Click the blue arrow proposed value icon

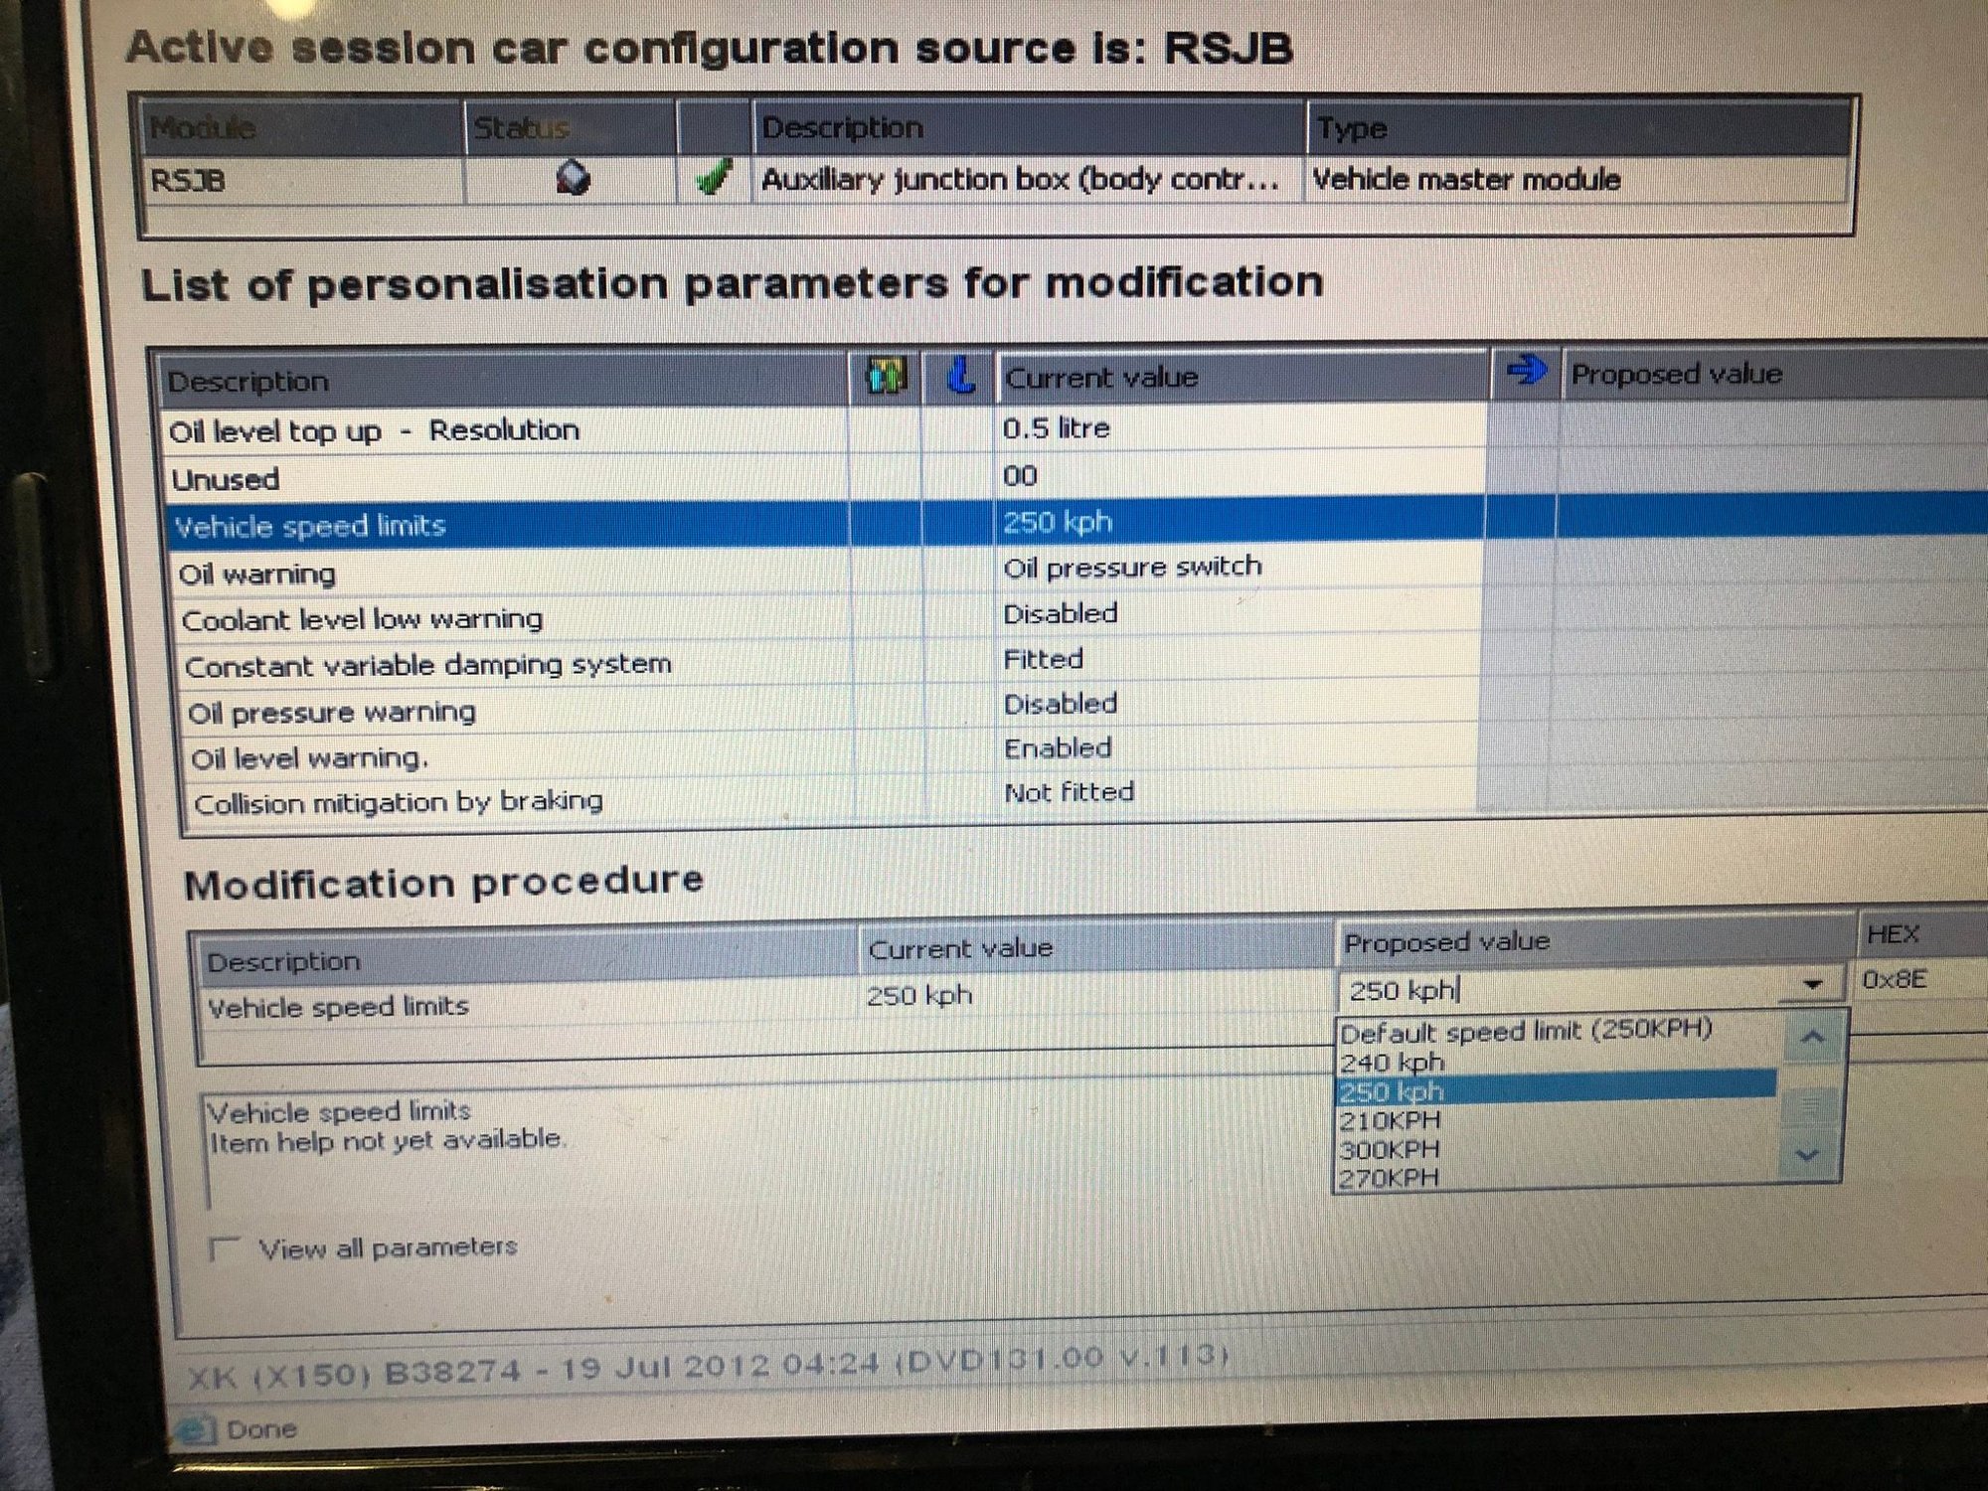tap(1526, 372)
